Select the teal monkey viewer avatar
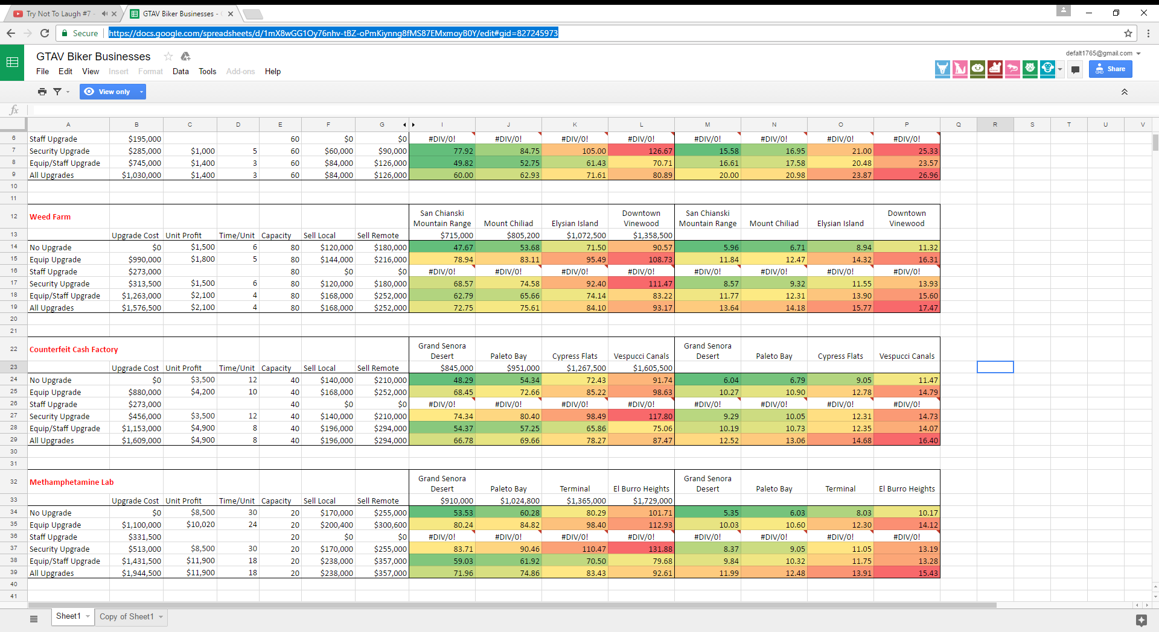The width and height of the screenshot is (1159, 632). [x=1047, y=69]
